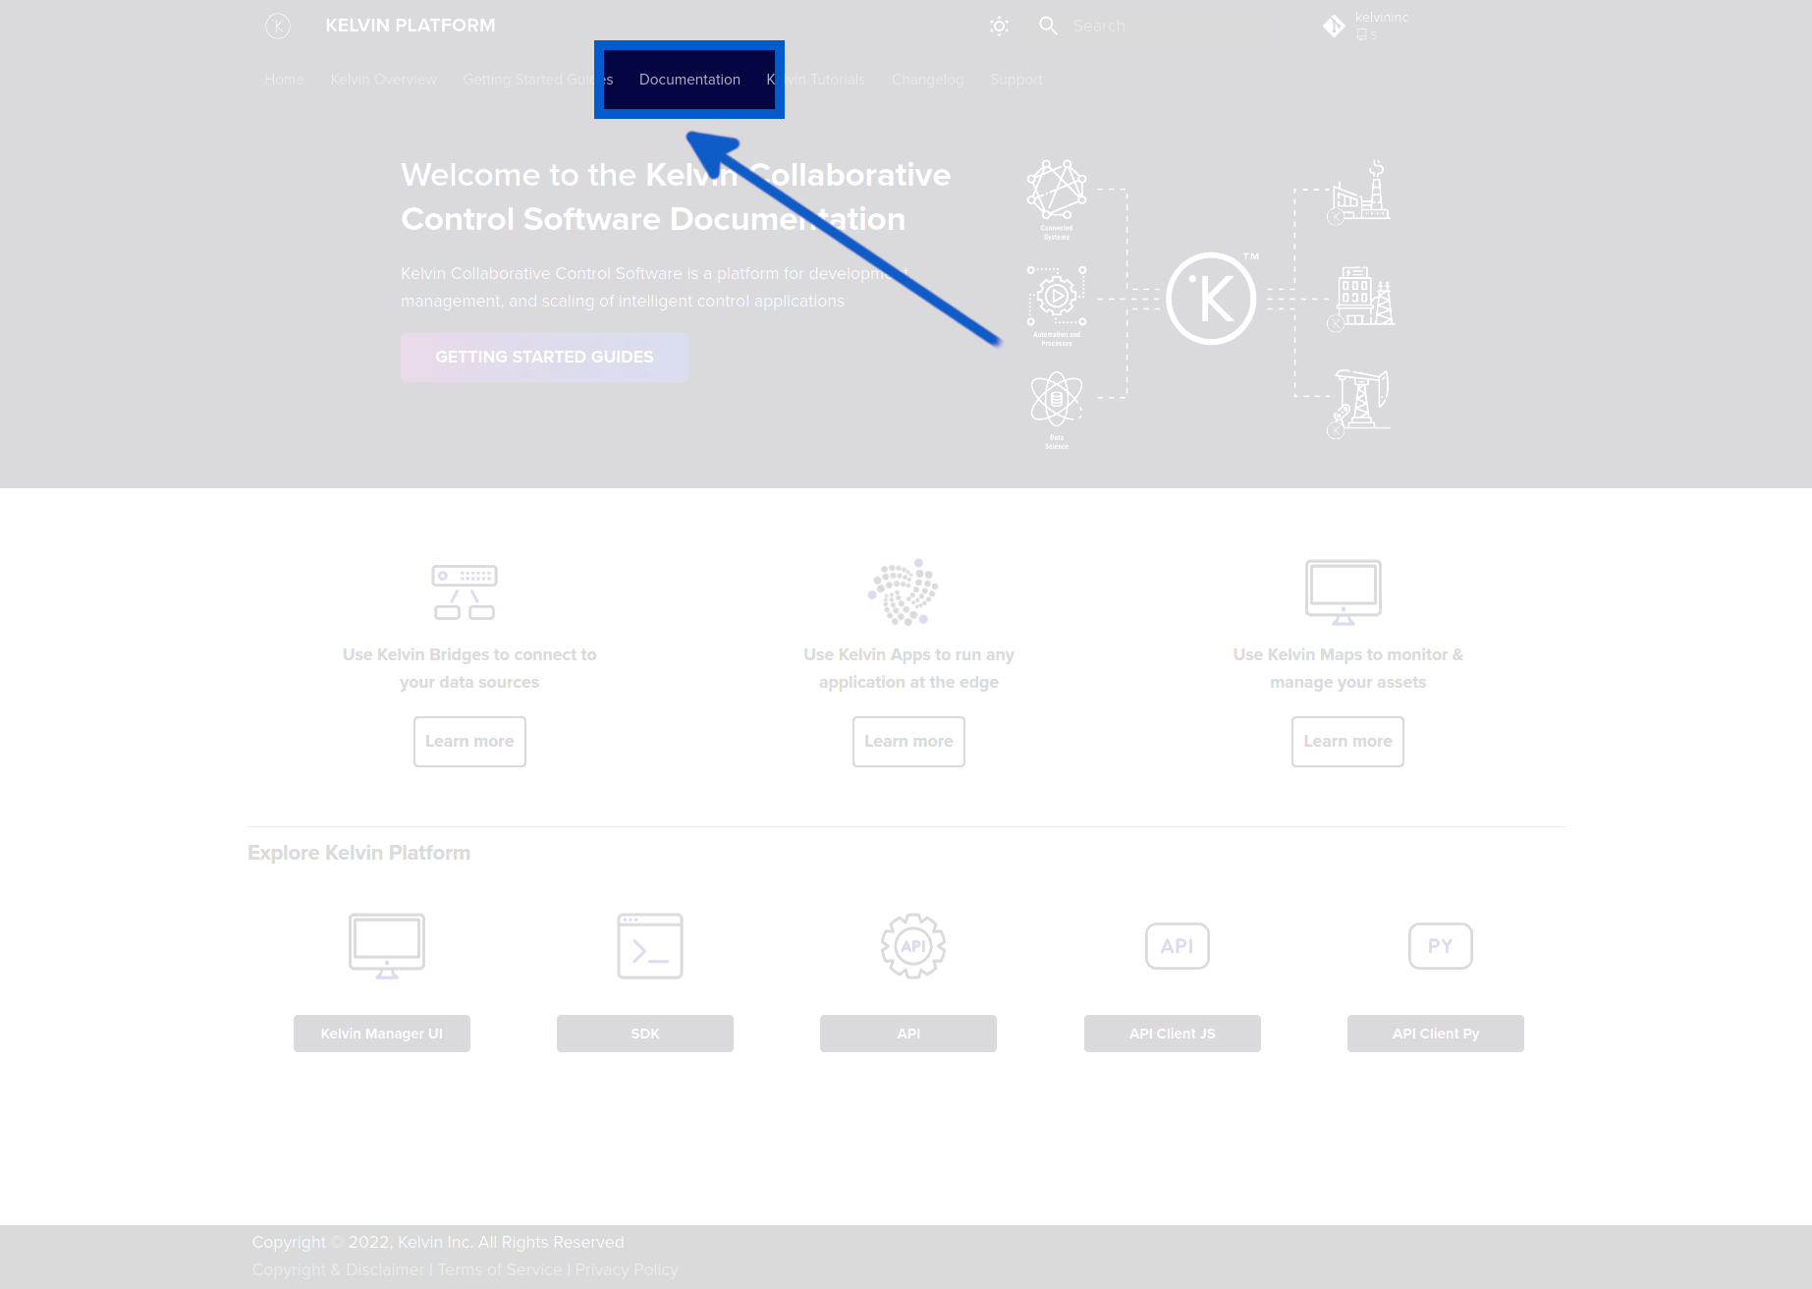Screen dimensions: 1812x1289
Task: Open the Documentation nav item
Action: pyautogui.click(x=689, y=80)
